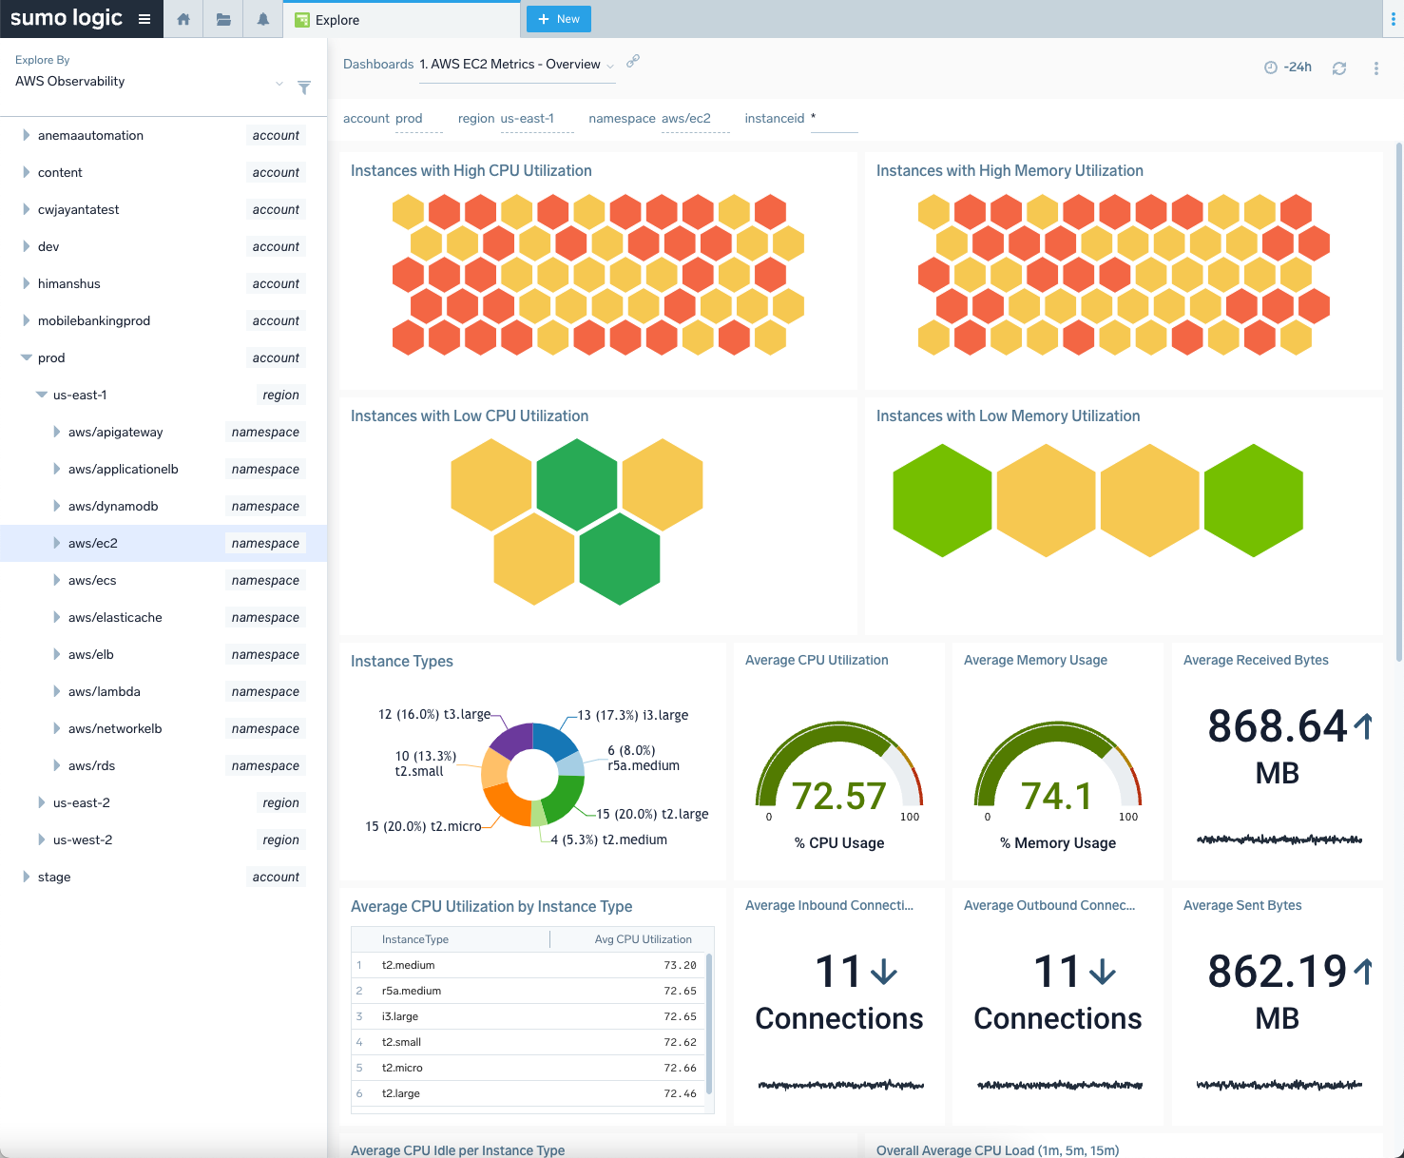Click the t2.large row value 72.46
The image size is (1404, 1158).
click(680, 1093)
